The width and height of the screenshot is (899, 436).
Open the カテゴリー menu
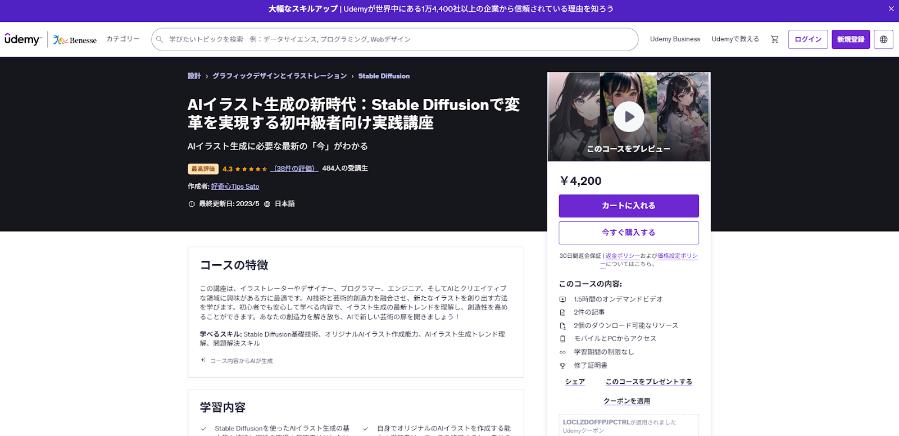123,39
